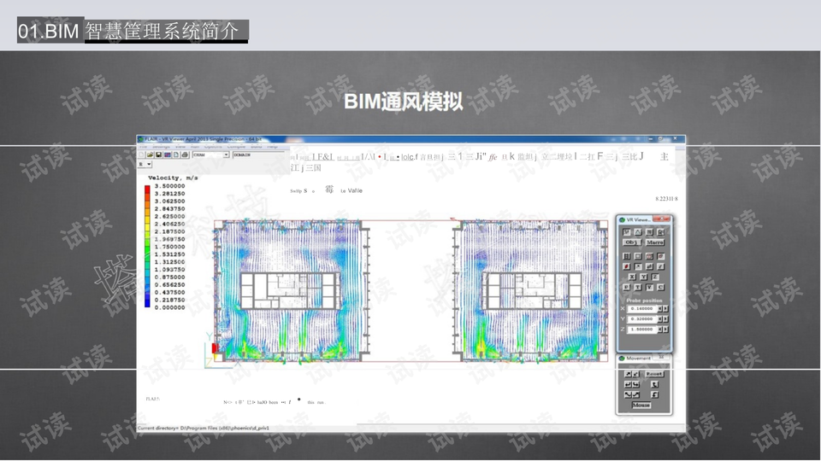Click the New file icon in toolbar
The height and width of the screenshot is (461, 821).
pyautogui.click(x=142, y=155)
